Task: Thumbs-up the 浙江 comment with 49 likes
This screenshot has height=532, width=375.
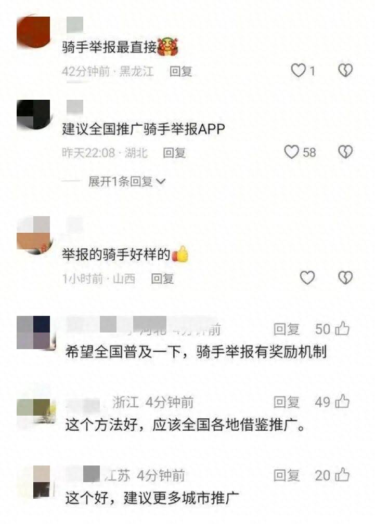Action: pos(342,402)
